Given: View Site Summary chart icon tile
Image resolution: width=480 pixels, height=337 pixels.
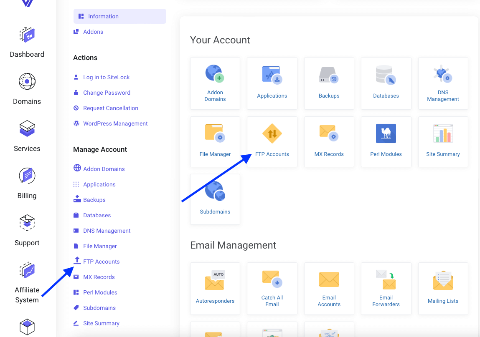Looking at the screenshot, I should (443, 134).
